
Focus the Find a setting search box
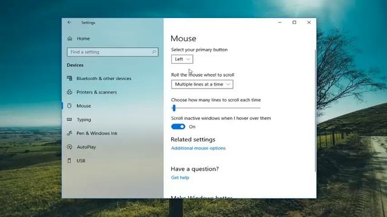(112, 52)
